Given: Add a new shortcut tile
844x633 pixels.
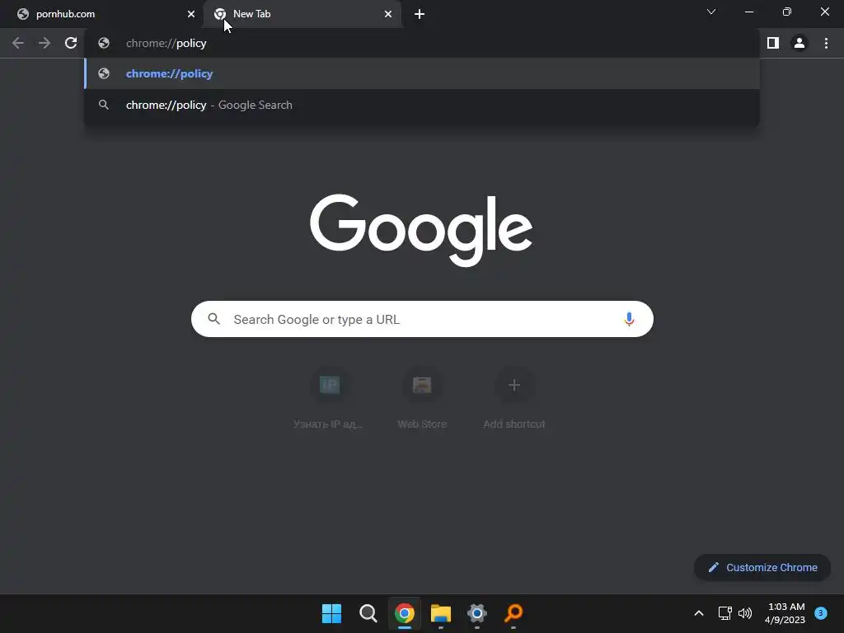Looking at the screenshot, I should point(514,399).
